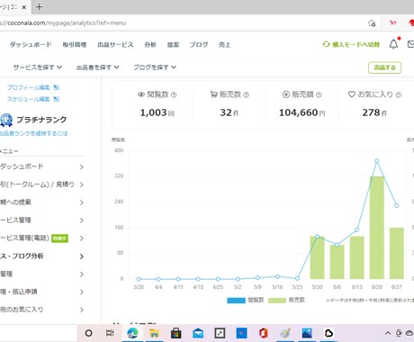The image size is (414, 342).
Task: Click the green bar for 6/20
Action: coord(377,228)
